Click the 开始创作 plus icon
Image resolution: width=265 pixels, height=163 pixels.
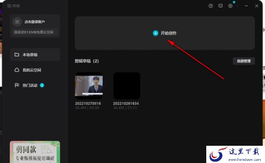155,33
